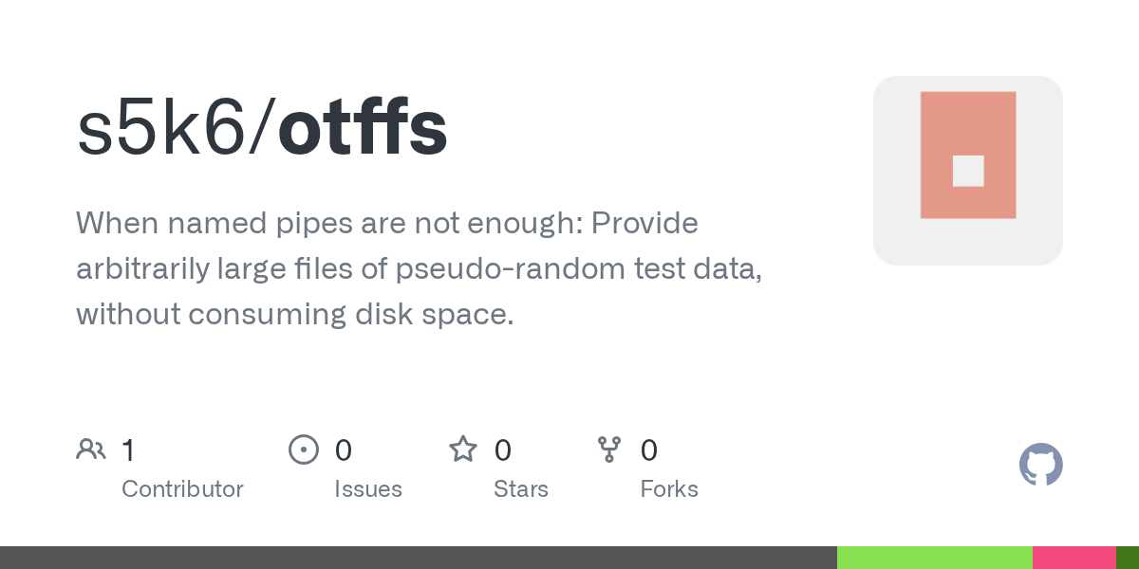The image size is (1139, 569).
Task: Click the Stars label
Action: point(520,489)
